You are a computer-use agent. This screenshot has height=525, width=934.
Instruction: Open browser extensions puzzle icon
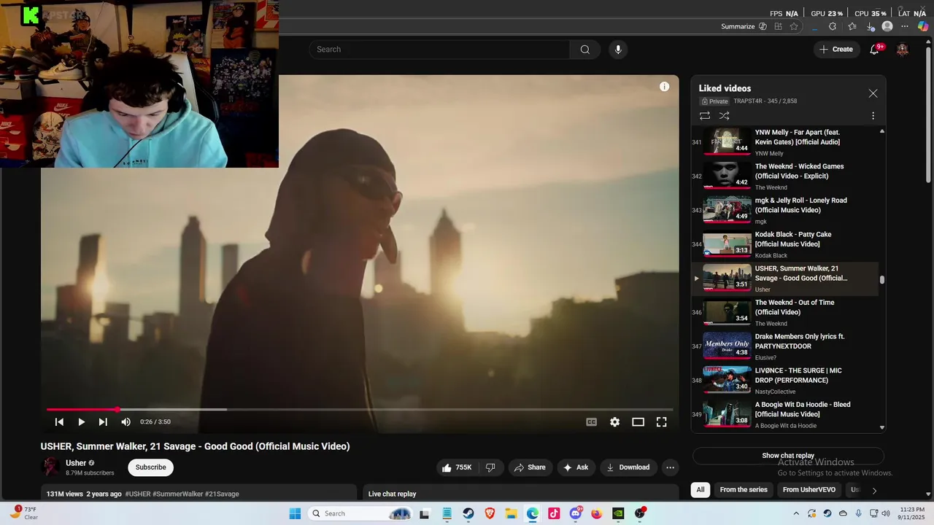tap(833, 26)
